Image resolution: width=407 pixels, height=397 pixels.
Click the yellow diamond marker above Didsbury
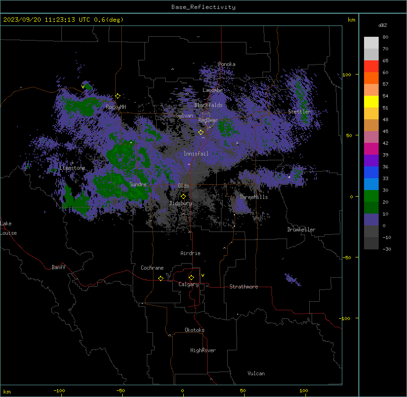[x=183, y=197]
